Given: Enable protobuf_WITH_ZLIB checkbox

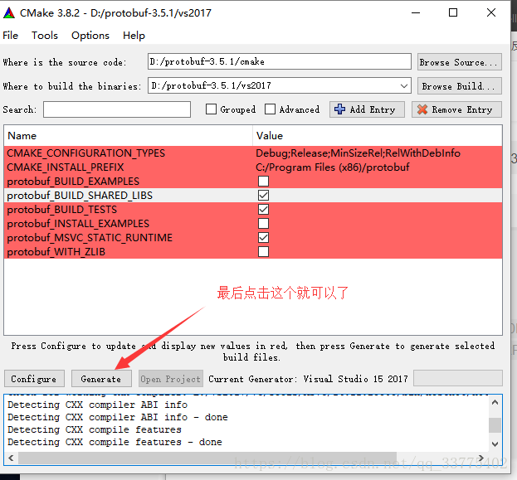Looking at the screenshot, I should coord(263,252).
